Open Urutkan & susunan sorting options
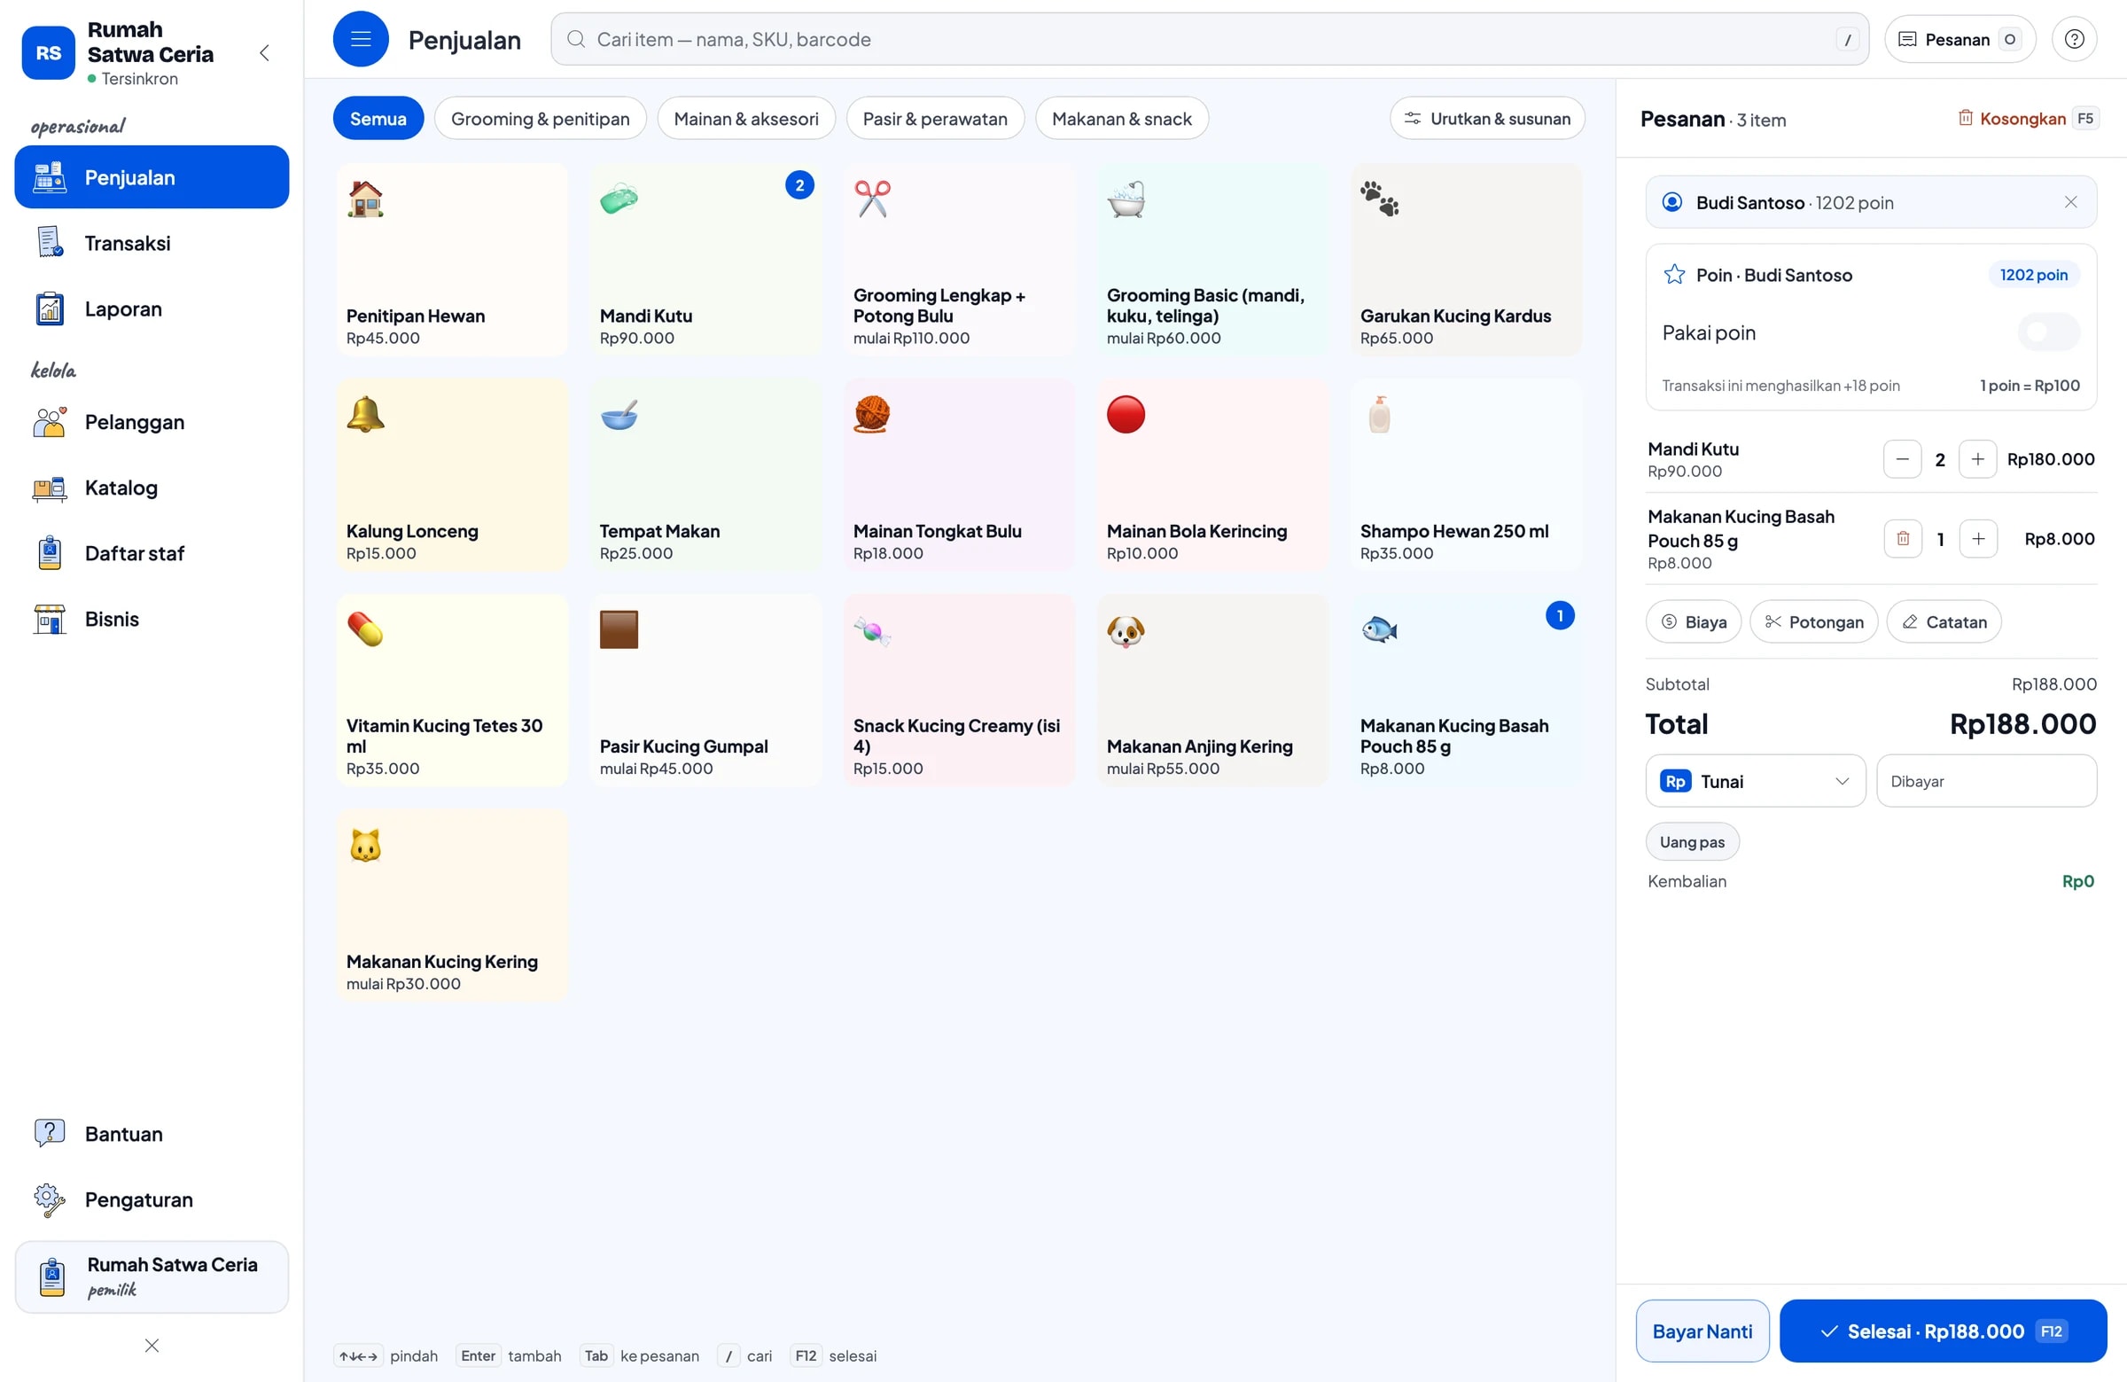 [1486, 119]
